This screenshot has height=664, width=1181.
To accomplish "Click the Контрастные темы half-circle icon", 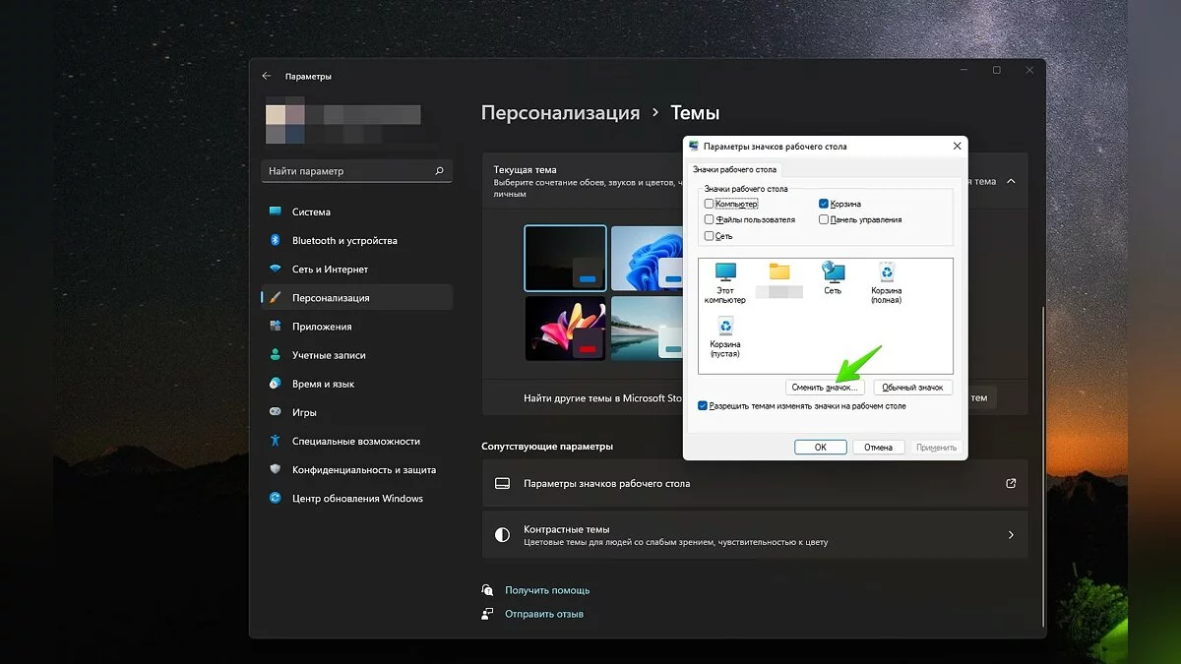I will (x=502, y=535).
